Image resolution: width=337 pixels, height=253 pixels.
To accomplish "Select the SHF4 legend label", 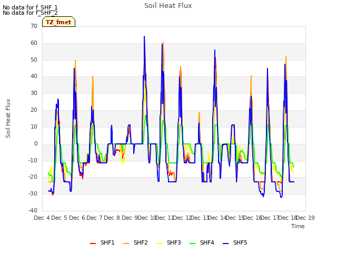I will click(207, 242).
